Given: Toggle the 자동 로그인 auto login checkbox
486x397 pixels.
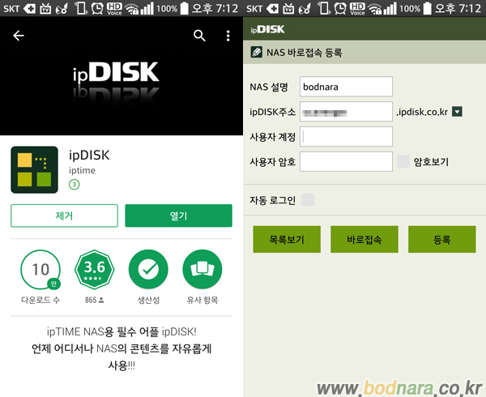Looking at the screenshot, I should tap(307, 199).
